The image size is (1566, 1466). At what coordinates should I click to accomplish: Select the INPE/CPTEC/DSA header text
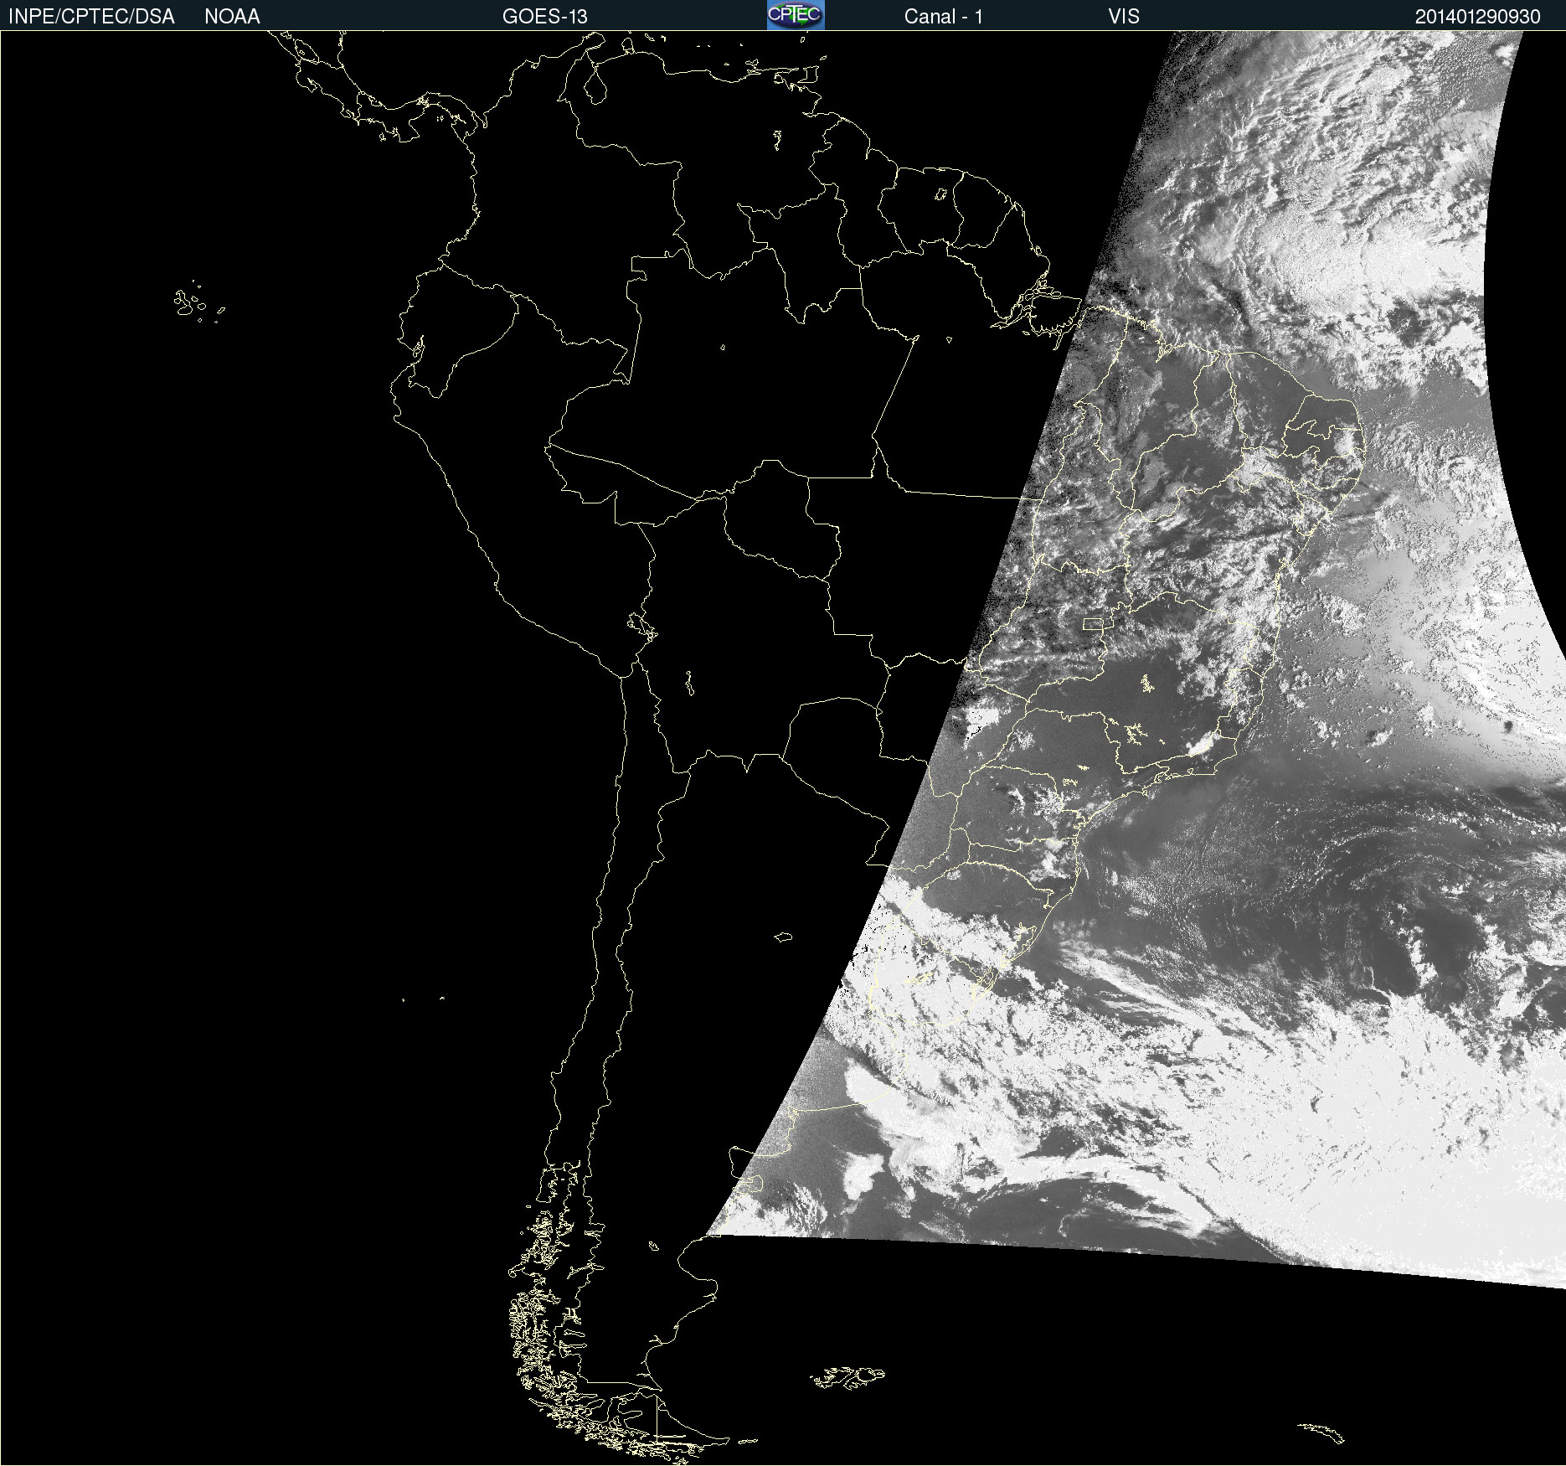click(91, 17)
